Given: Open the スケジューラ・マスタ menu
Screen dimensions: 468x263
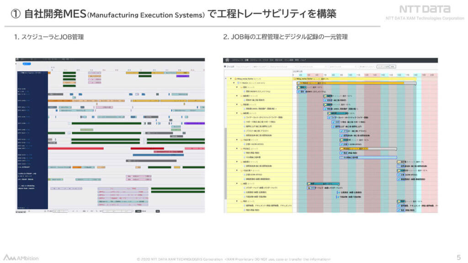Looking at the screenshot, I should [x=259, y=60].
